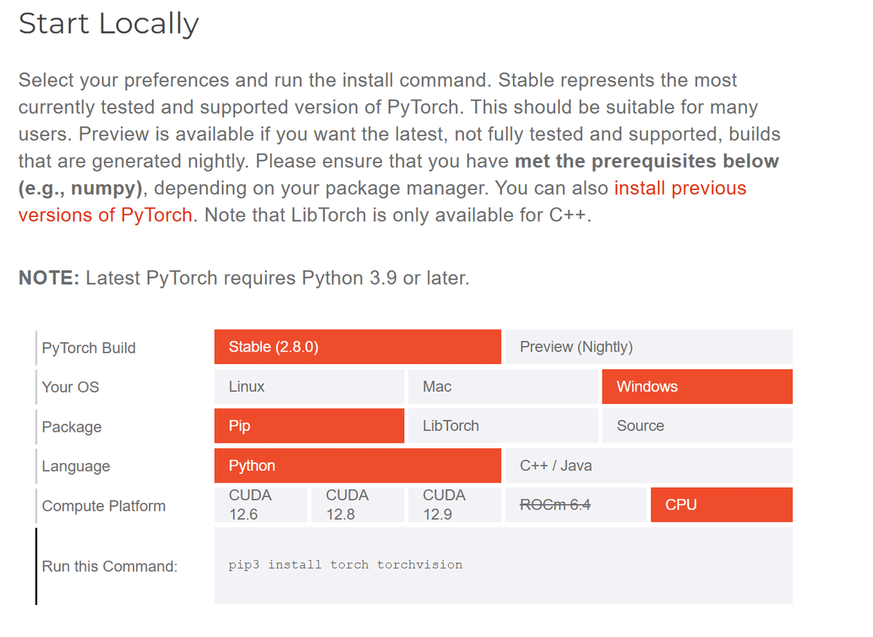Select Python as the language
873x637 pixels.
click(x=357, y=465)
